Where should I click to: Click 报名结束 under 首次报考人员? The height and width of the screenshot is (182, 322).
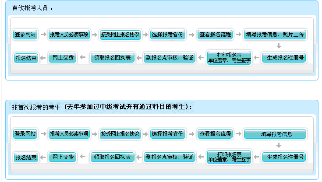tap(26, 58)
